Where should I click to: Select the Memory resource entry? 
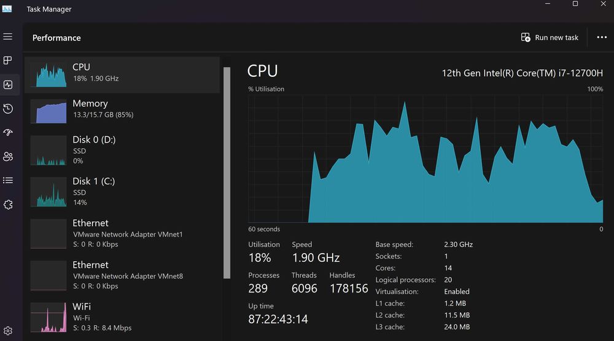coord(122,111)
